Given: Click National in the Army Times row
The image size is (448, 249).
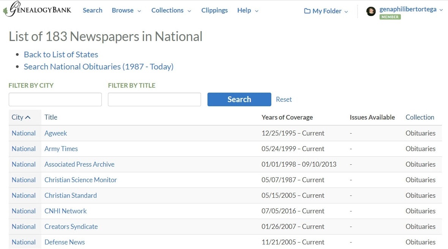Looking at the screenshot, I should pos(24,149).
